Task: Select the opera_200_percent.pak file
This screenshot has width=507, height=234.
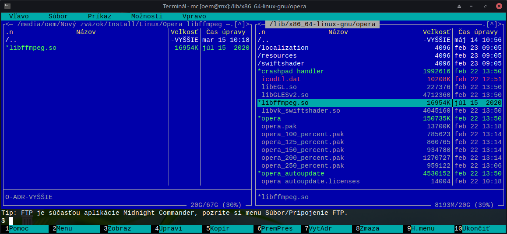Action: tap(380, 158)
